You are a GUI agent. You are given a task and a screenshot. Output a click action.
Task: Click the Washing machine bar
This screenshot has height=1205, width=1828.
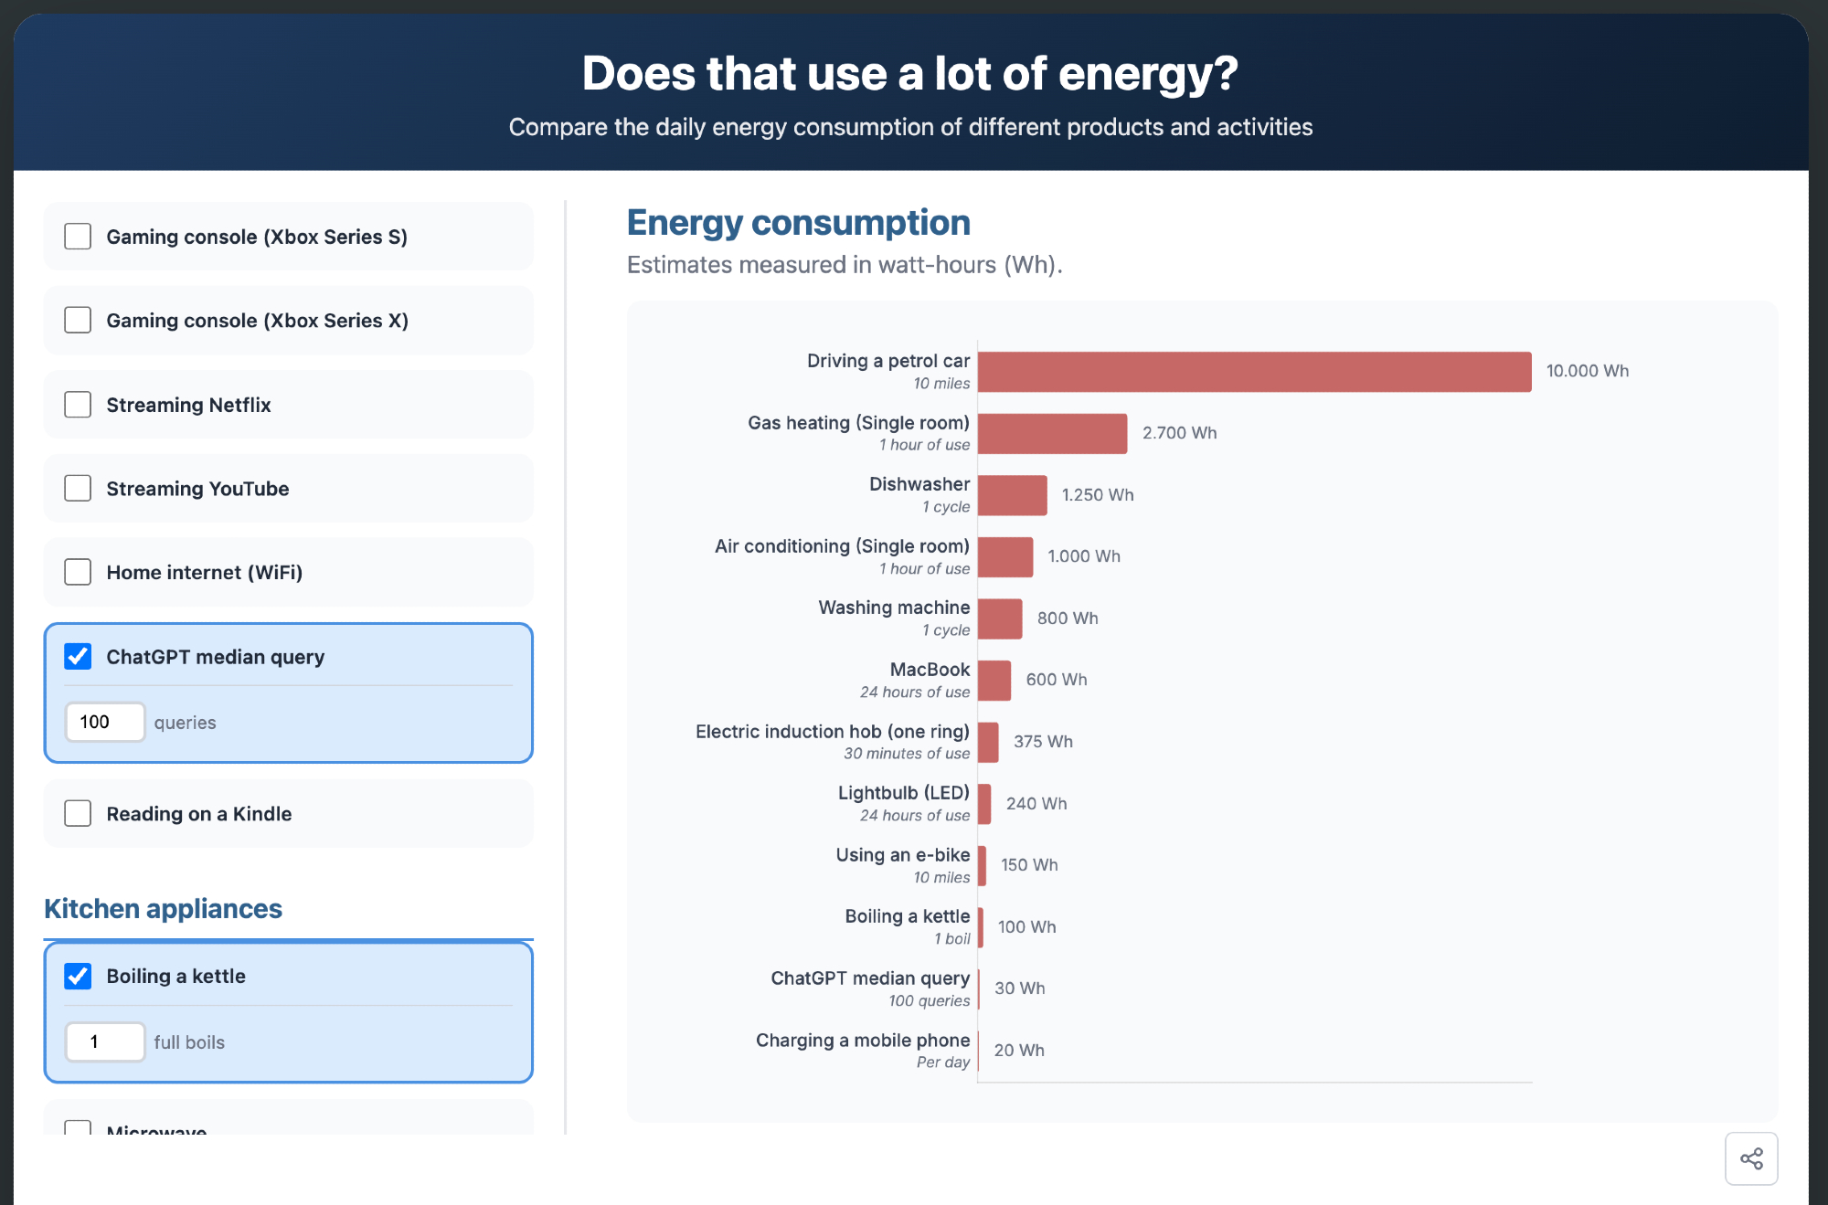click(x=1000, y=618)
